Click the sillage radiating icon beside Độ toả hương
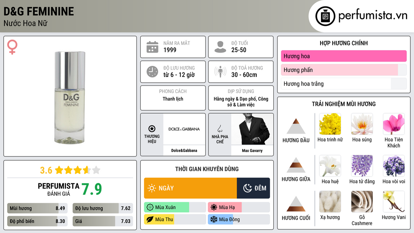Image resolution: width=414 pixels, height=233 pixels. pyautogui.click(x=220, y=72)
